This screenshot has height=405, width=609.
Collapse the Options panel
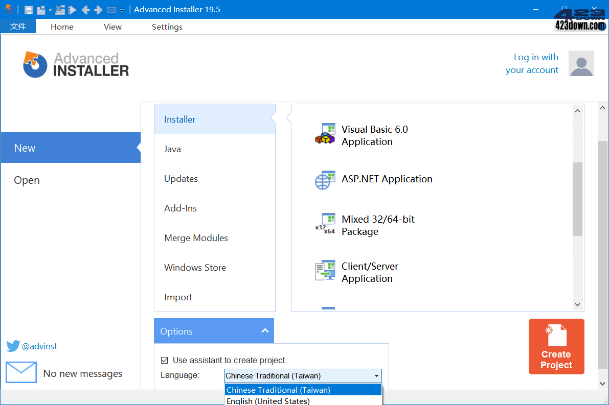pyautogui.click(x=265, y=331)
